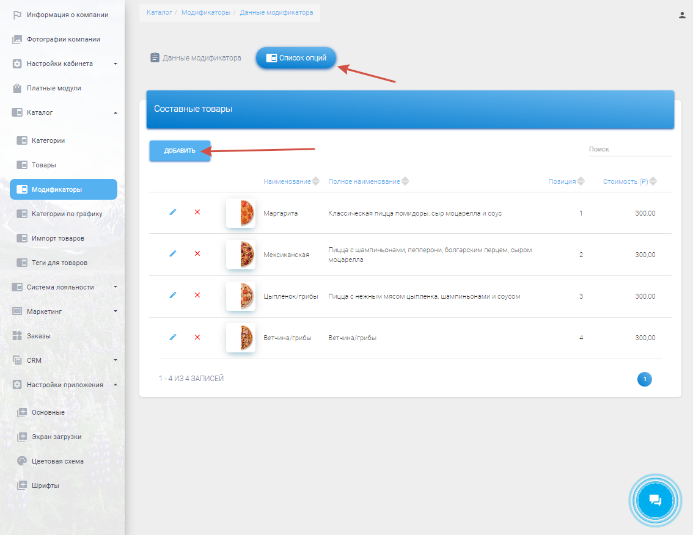This screenshot has height=535, width=693.
Task: Click the Поиск search field
Action: click(629, 149)
